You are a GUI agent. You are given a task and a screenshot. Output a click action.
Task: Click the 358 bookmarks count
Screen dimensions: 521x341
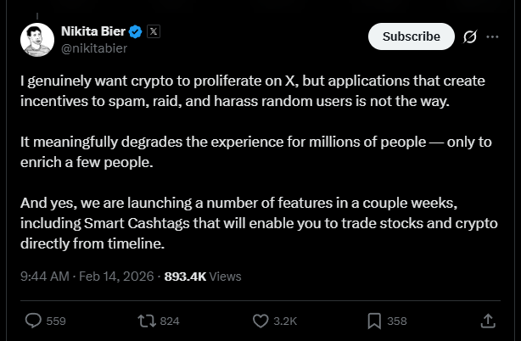pos(397,321)
